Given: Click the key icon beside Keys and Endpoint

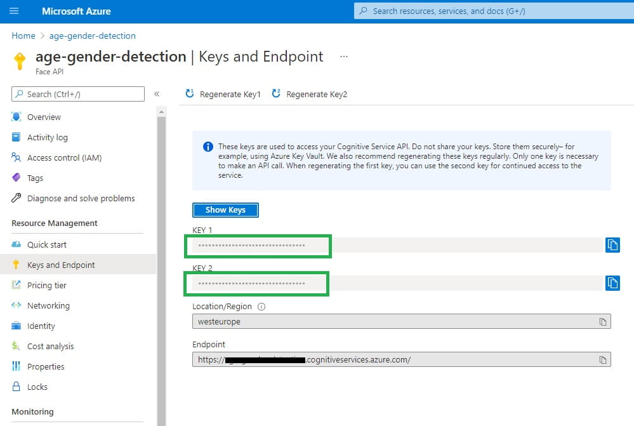Looking at the screenshot, I should [x=16, y=264].
